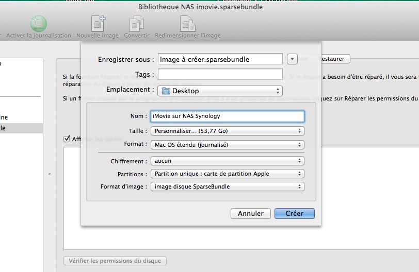
Task: Expand the save dialog using the arrow button
Action: pos(293,59)
